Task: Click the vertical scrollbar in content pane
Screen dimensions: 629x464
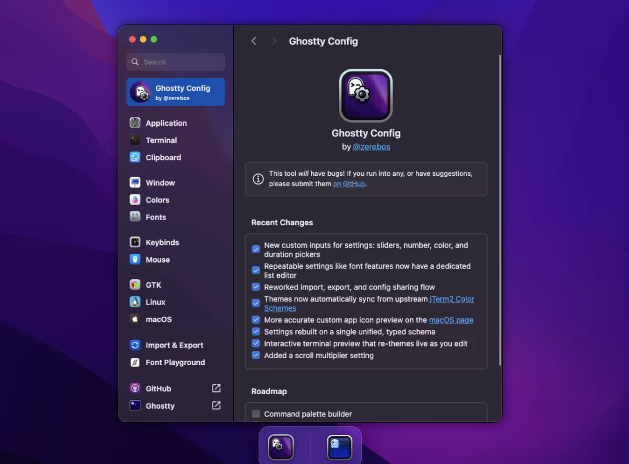Action: pos(500,211)
